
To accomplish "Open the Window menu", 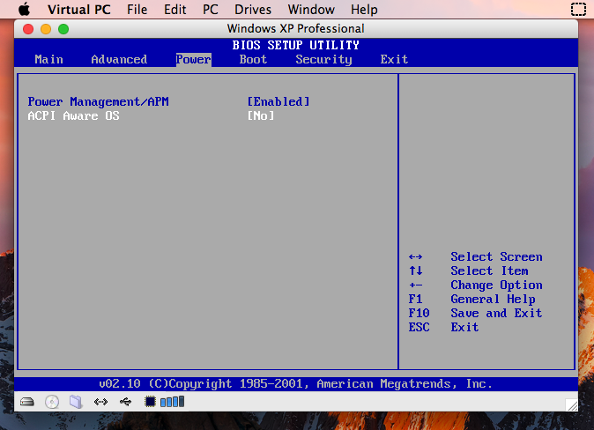I will (x=311, y=9).
